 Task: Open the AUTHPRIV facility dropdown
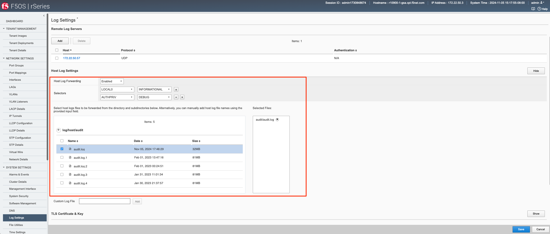pos(117,97)
